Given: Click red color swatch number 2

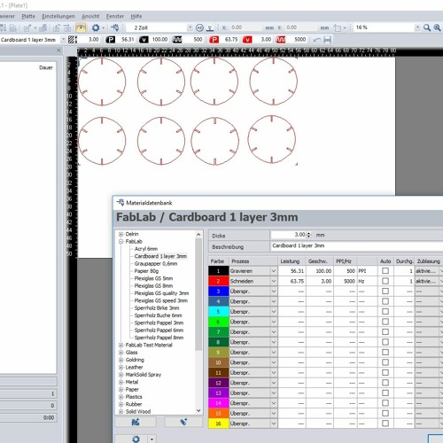Looking at the screenshot, I should [x=218, y=281].
